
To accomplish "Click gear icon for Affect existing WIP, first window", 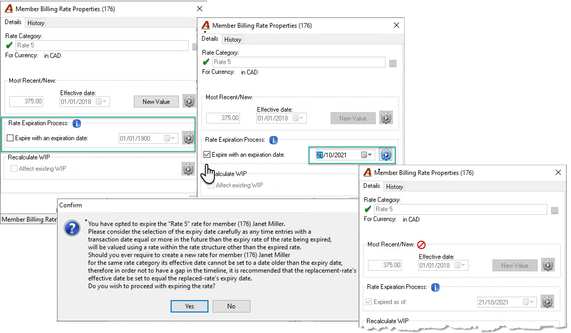I will [188, 169].
